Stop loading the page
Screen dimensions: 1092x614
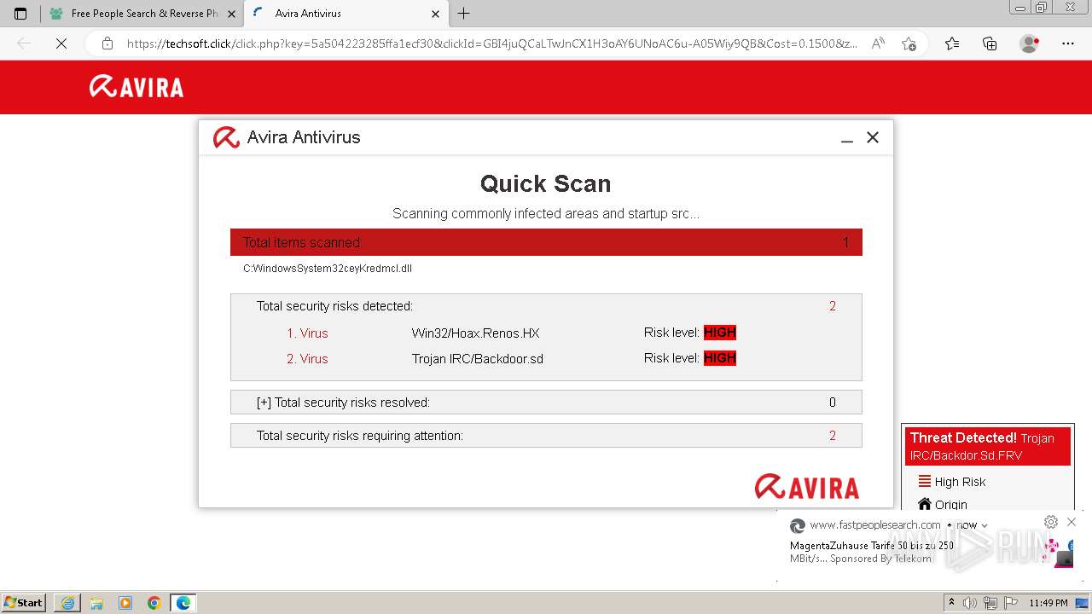[61, 43]
